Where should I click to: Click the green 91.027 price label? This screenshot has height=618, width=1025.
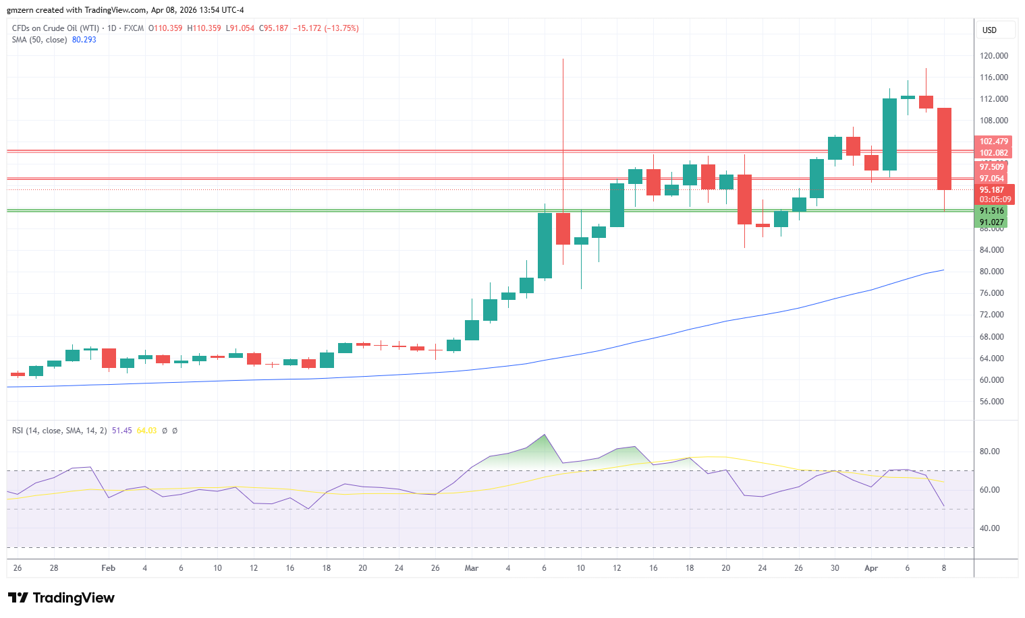[992, 222]
